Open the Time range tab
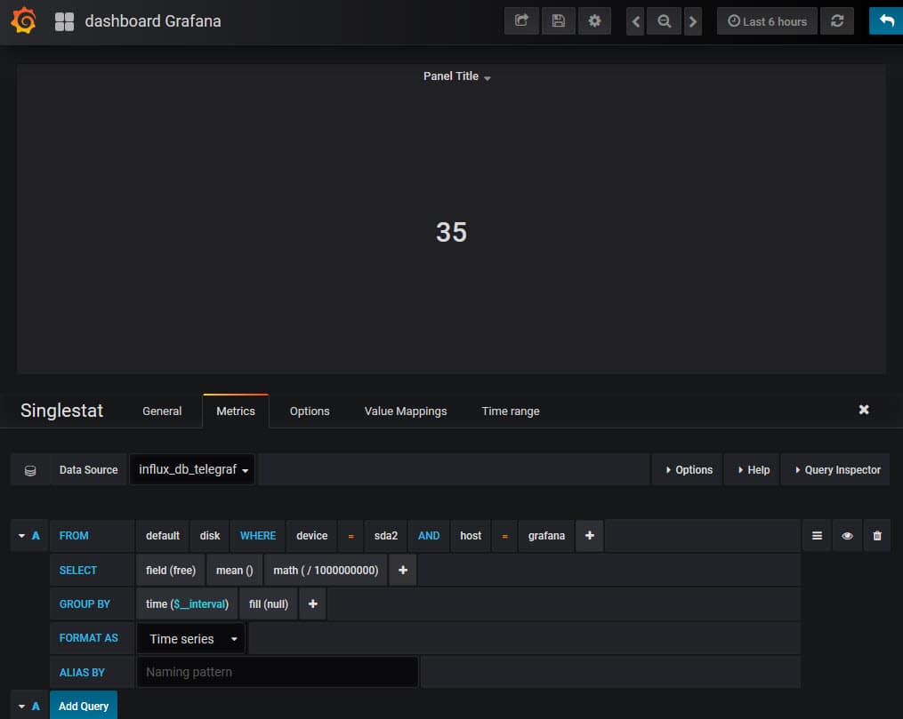The height and width of the screenshot is (719, 903). point(511,411)
